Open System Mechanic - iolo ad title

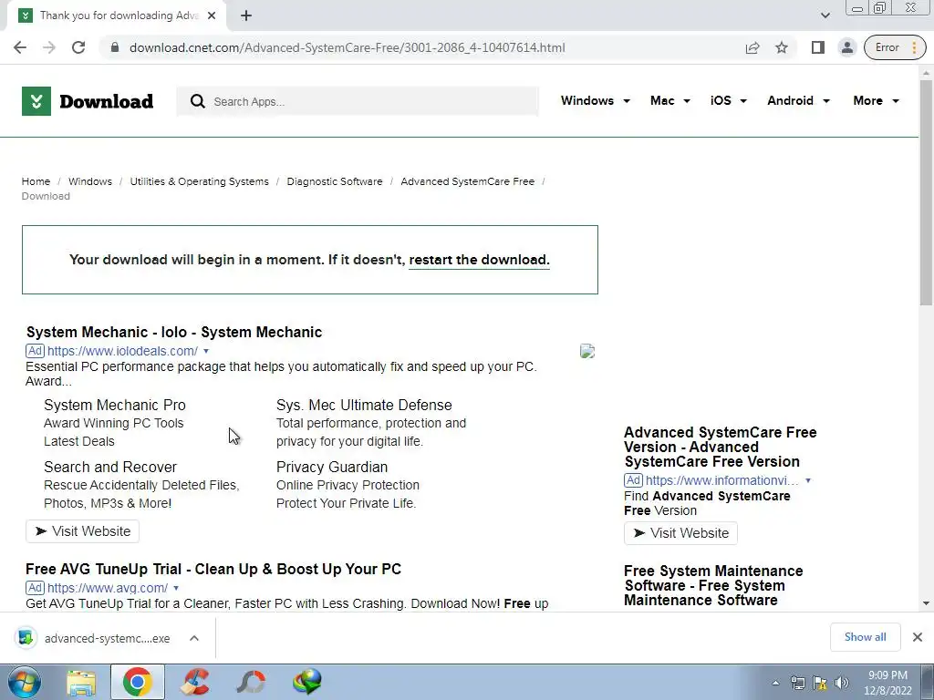(174, 332)
